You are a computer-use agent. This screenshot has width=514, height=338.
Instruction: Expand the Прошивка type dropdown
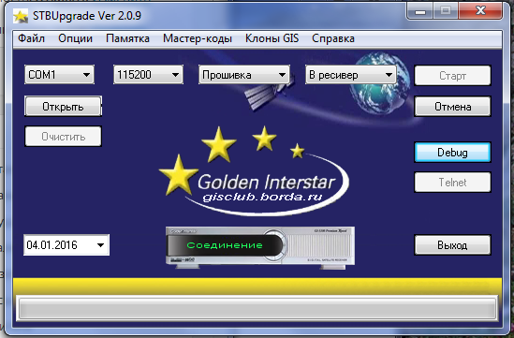tap(244, 75)
